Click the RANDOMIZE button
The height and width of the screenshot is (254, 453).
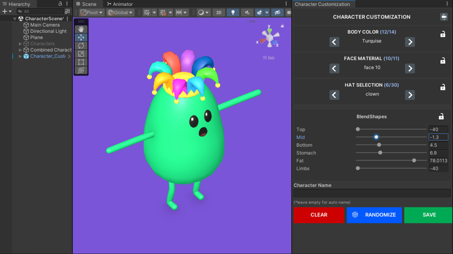tap(374, 215)
